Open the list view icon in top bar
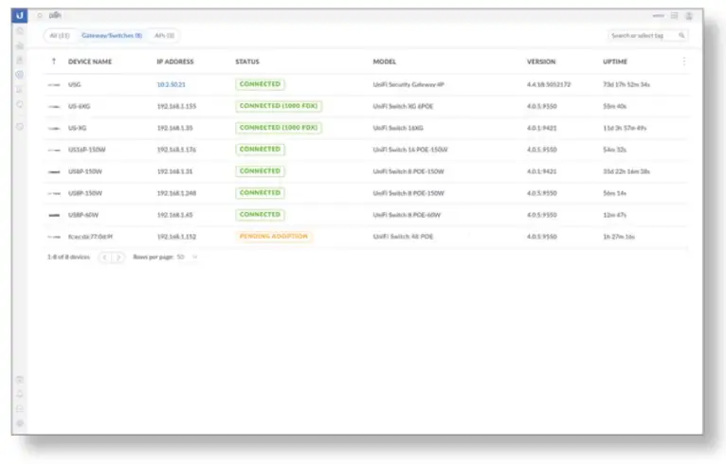726x464 pixels. pyautogui.click(x=675, y=16)
